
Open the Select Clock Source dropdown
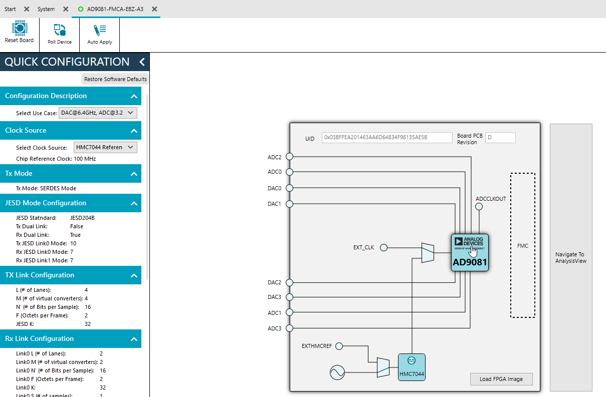point(105,147)
